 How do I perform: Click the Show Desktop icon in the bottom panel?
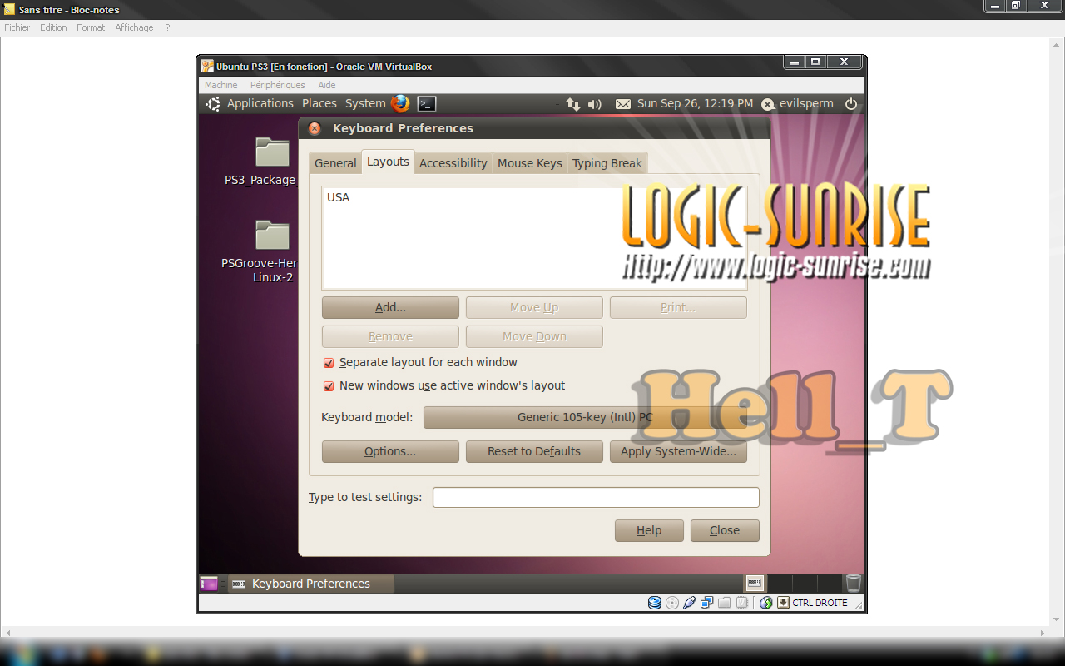209,584
